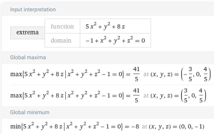Click the point (3/5, 0, 4/5)

tap(194, 95)
